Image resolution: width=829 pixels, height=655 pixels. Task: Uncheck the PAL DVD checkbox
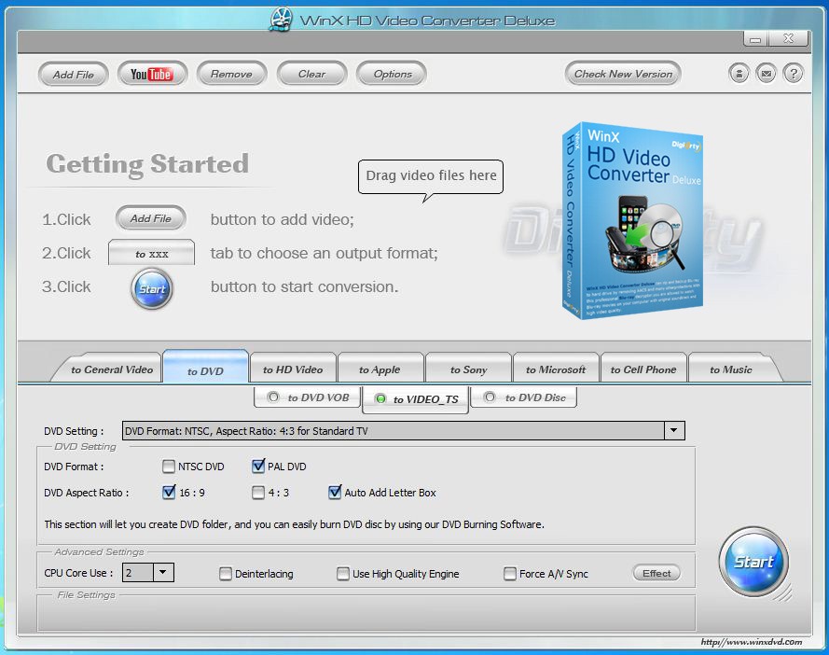click(x=258, y=467)
